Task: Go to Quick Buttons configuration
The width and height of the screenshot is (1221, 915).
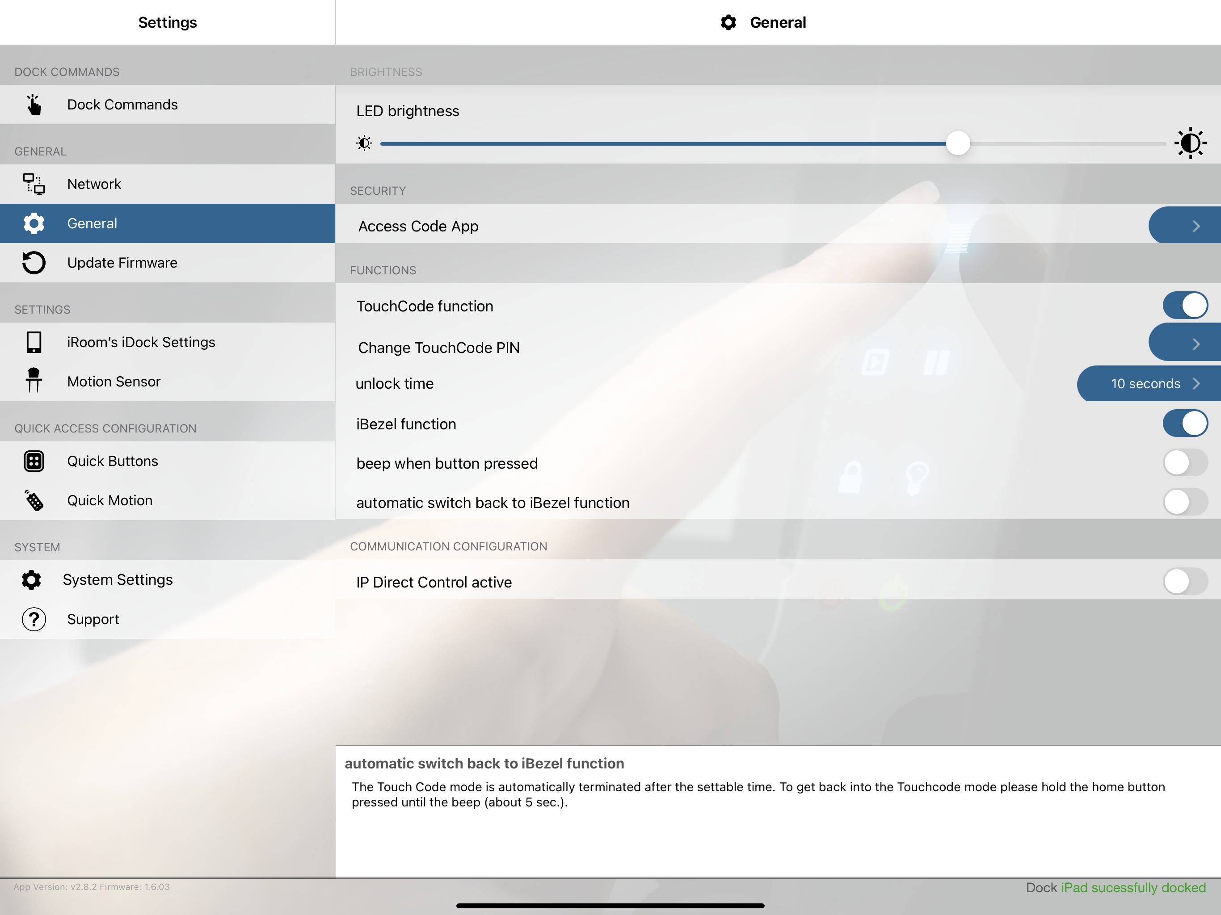Action: [167, 461]
